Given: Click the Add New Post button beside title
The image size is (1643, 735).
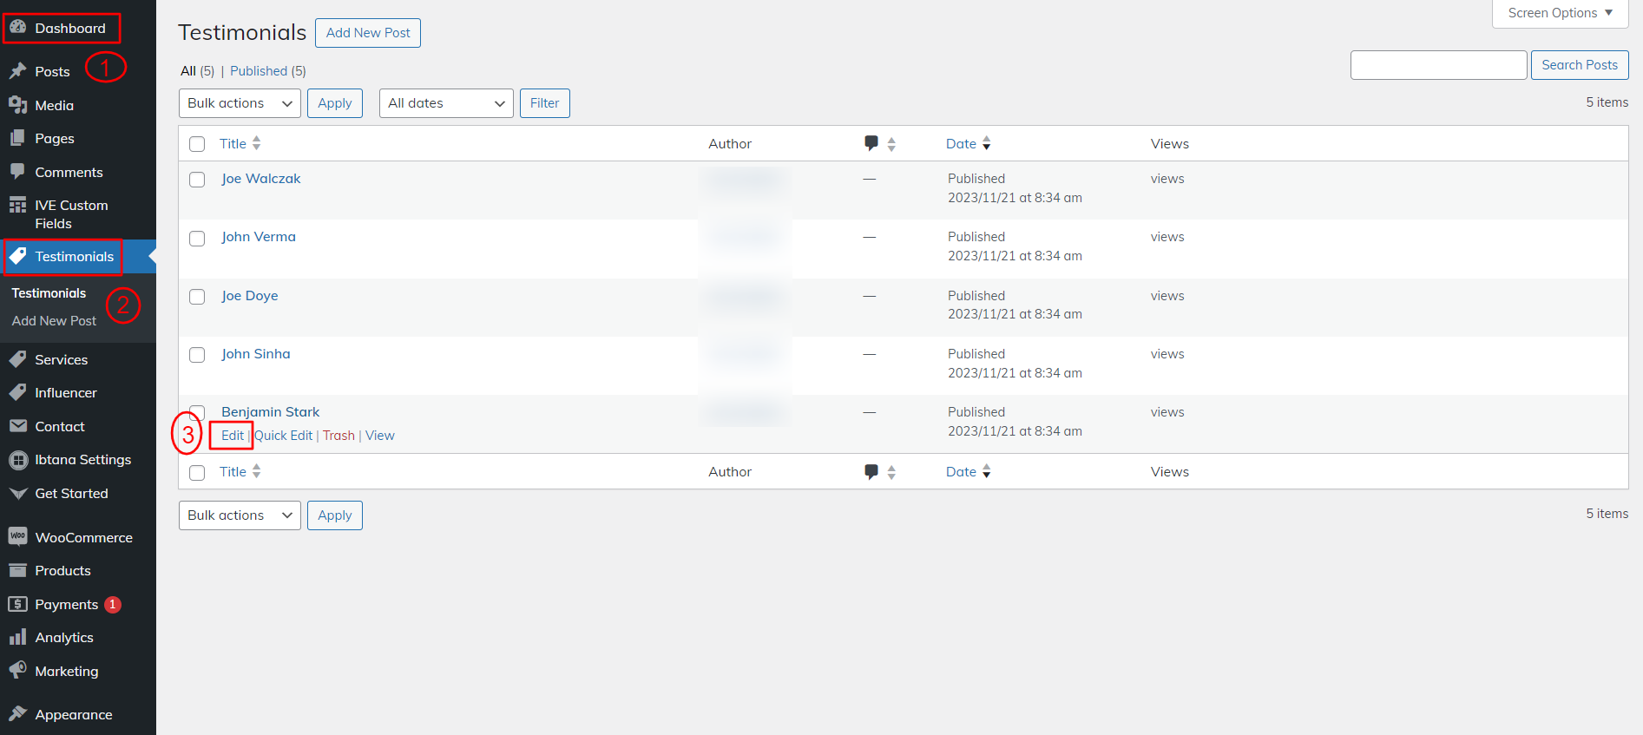Looking at the screenshot, I should (x=368, y=33).
